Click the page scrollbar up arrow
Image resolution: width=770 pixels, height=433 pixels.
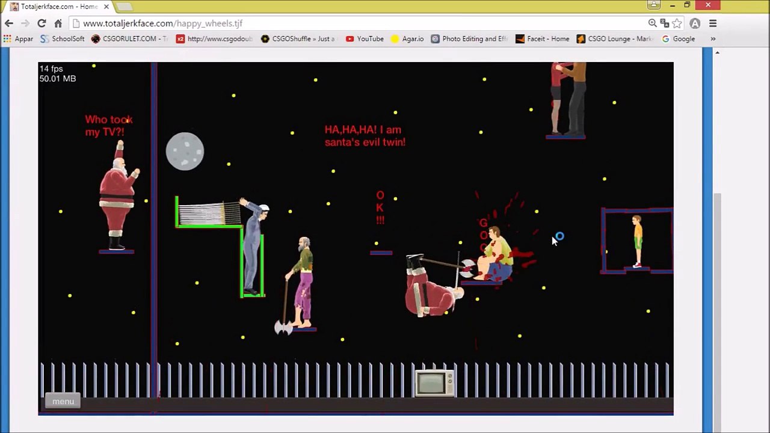click(x=717, y=52)
